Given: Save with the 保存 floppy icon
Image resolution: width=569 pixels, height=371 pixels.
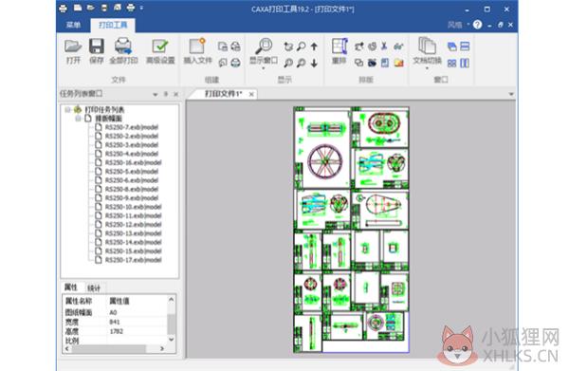Looking at the screenshot, I should pos(96,51).
